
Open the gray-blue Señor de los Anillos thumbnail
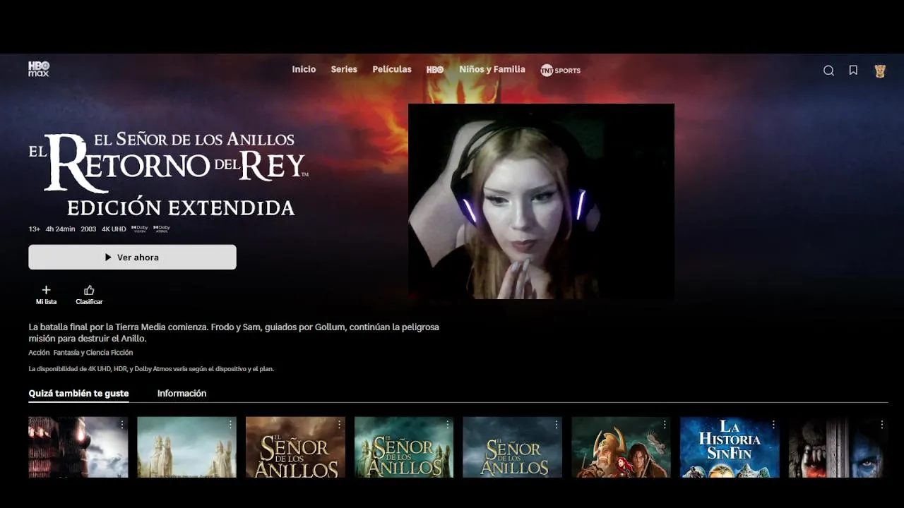coord(512,447)
